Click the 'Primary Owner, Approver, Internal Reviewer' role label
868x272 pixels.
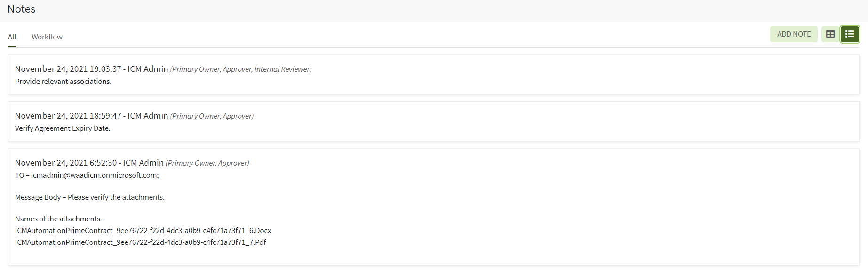click(x=241, y=69)
